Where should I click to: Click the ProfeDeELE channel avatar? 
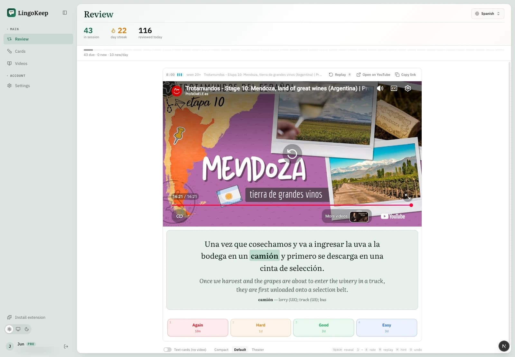tap(176, 91)
